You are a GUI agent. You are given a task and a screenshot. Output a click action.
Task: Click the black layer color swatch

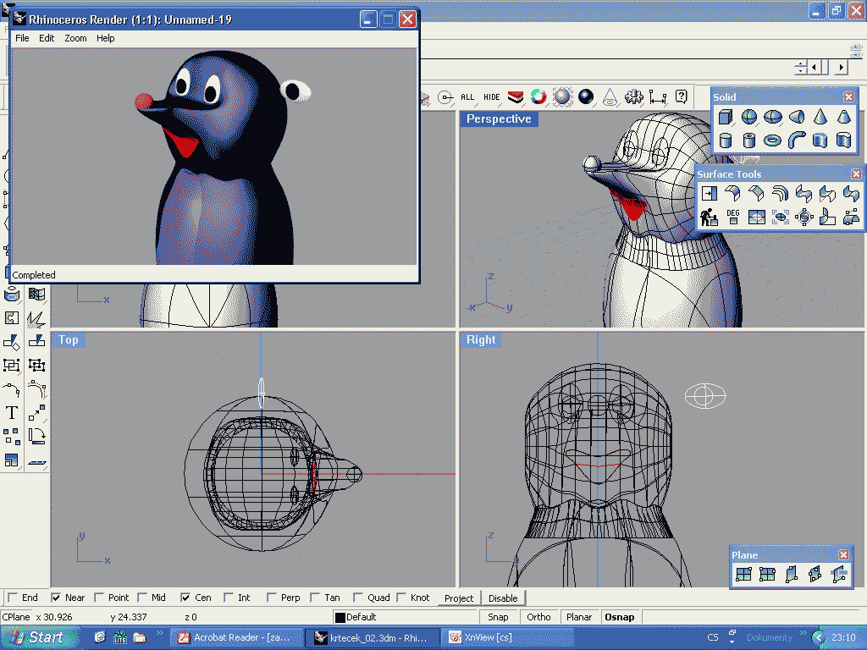(x=340, y=617)
